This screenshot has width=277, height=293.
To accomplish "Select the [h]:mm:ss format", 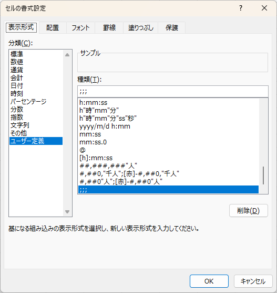I will point(169,158).
